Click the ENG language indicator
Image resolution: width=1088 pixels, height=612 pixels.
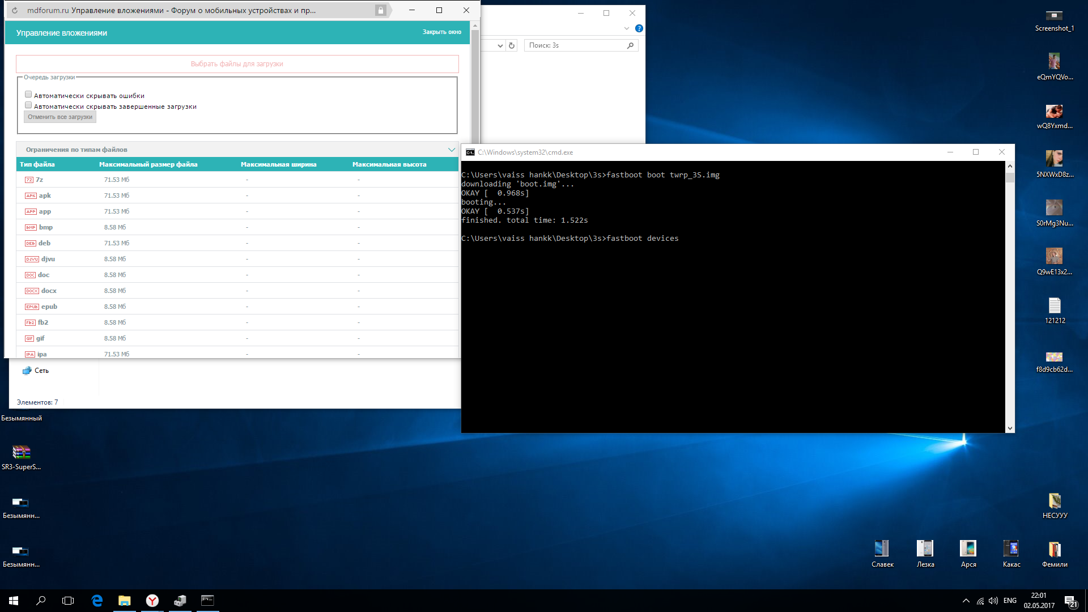tap(1009, 601)
